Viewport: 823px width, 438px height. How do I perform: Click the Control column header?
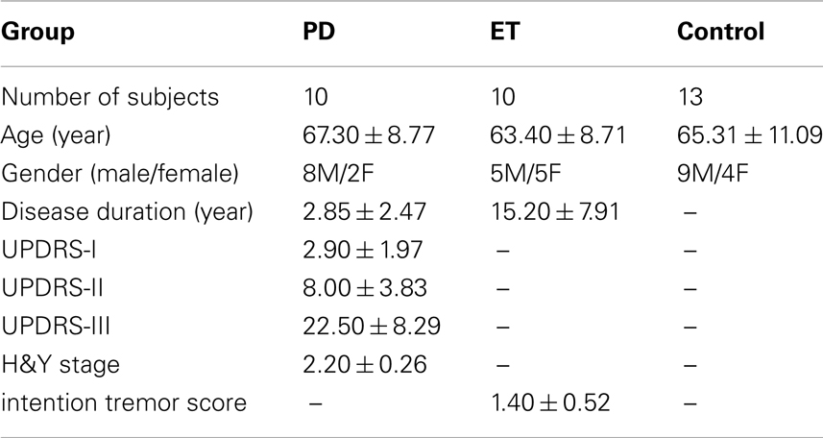(720, 32)
